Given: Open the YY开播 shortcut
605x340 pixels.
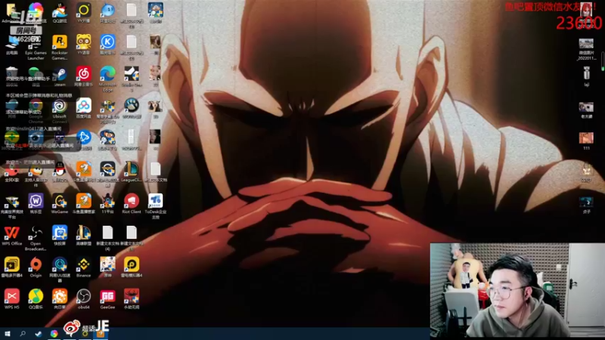Looking at the screenshot, I should pyautogui.click(x=83, y=13).
